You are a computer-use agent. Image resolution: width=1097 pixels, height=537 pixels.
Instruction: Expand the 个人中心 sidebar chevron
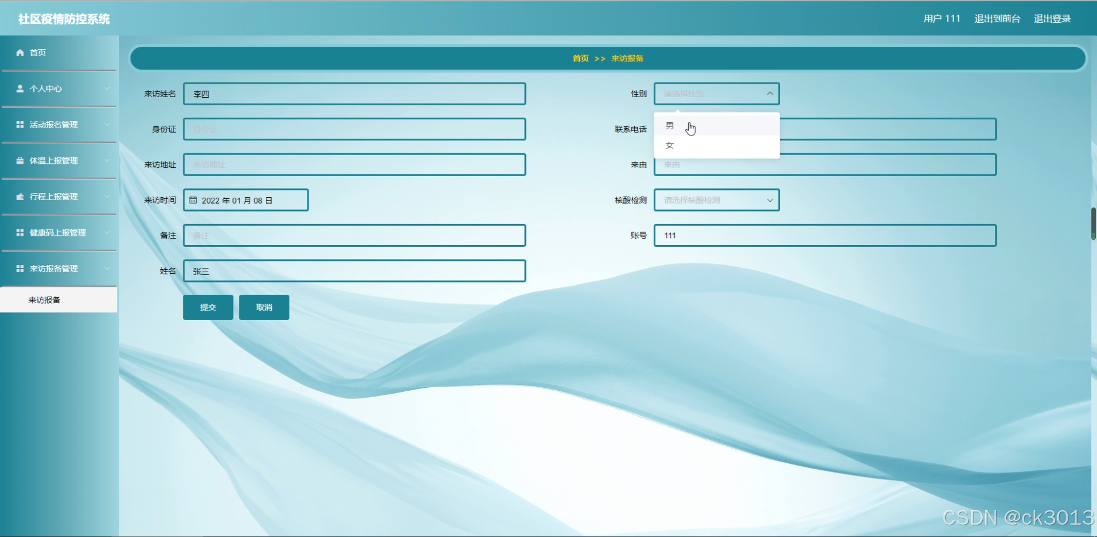pyautogui.click(x=107, y=88)
